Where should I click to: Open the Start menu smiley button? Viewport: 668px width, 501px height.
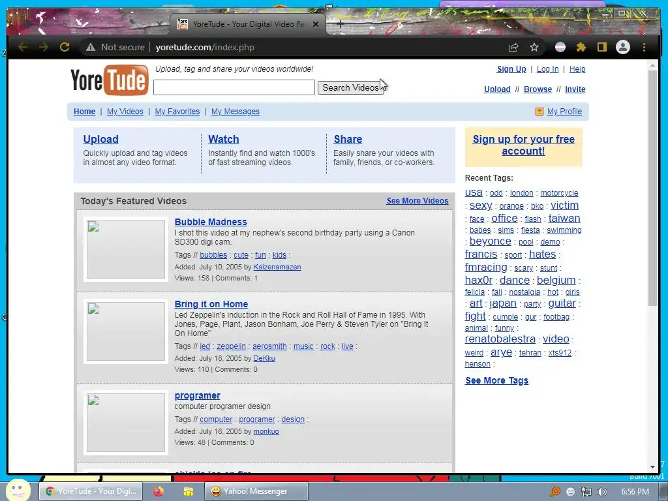point(18,490)
